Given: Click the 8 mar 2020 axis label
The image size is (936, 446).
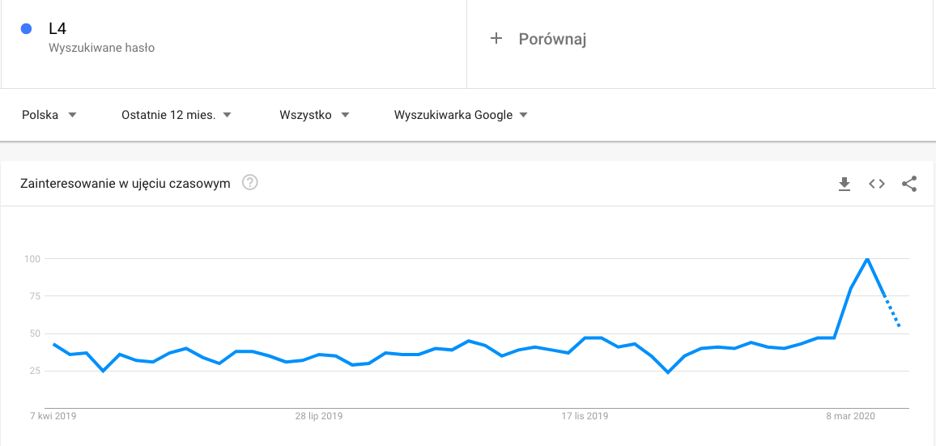Looking at the screenshot, I should [x=852, y=416].
